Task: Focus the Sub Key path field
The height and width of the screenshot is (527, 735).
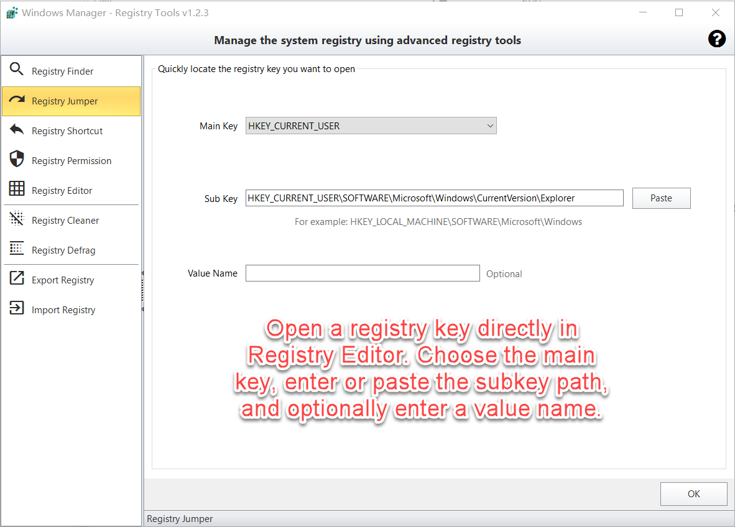Action: click(434, 198)
